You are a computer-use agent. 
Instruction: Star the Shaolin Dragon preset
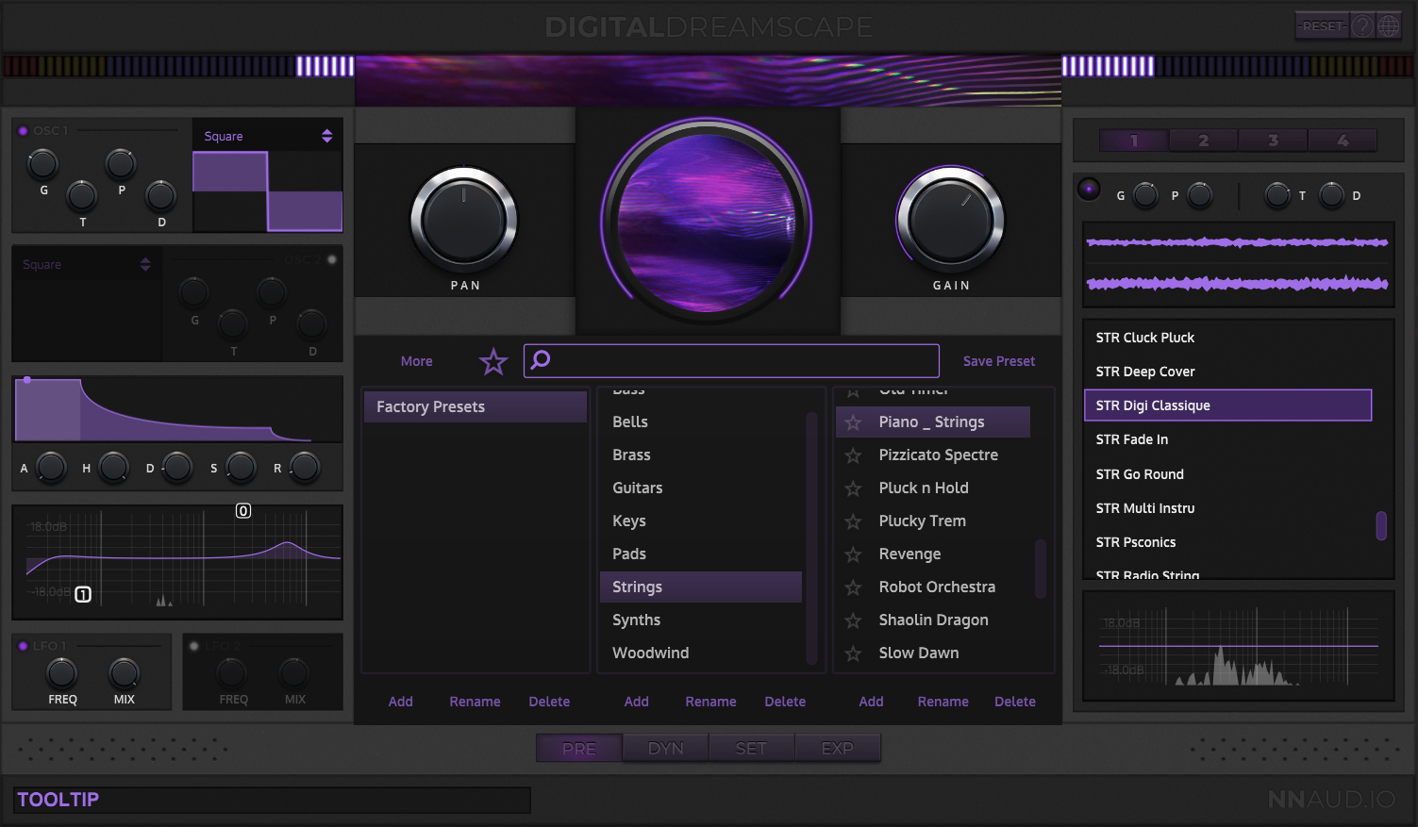[853, 620]
